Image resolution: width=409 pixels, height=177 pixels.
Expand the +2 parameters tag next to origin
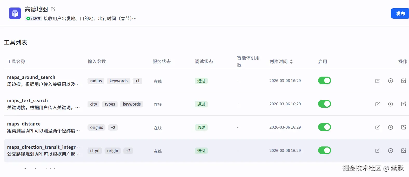coord(128,151)
